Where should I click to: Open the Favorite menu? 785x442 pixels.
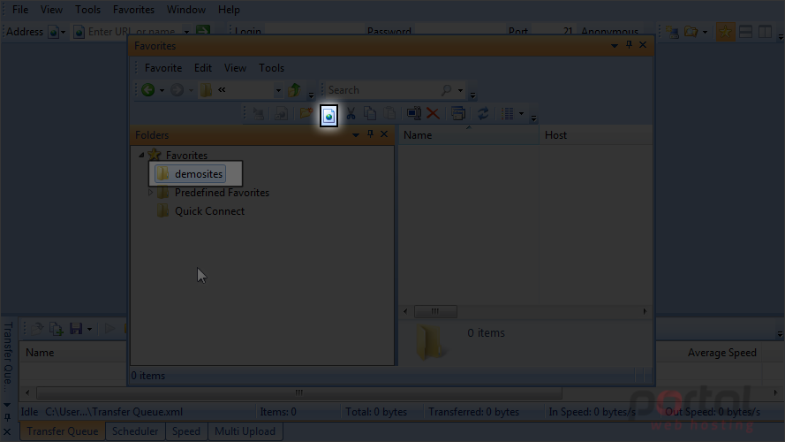tap(163, 68)
